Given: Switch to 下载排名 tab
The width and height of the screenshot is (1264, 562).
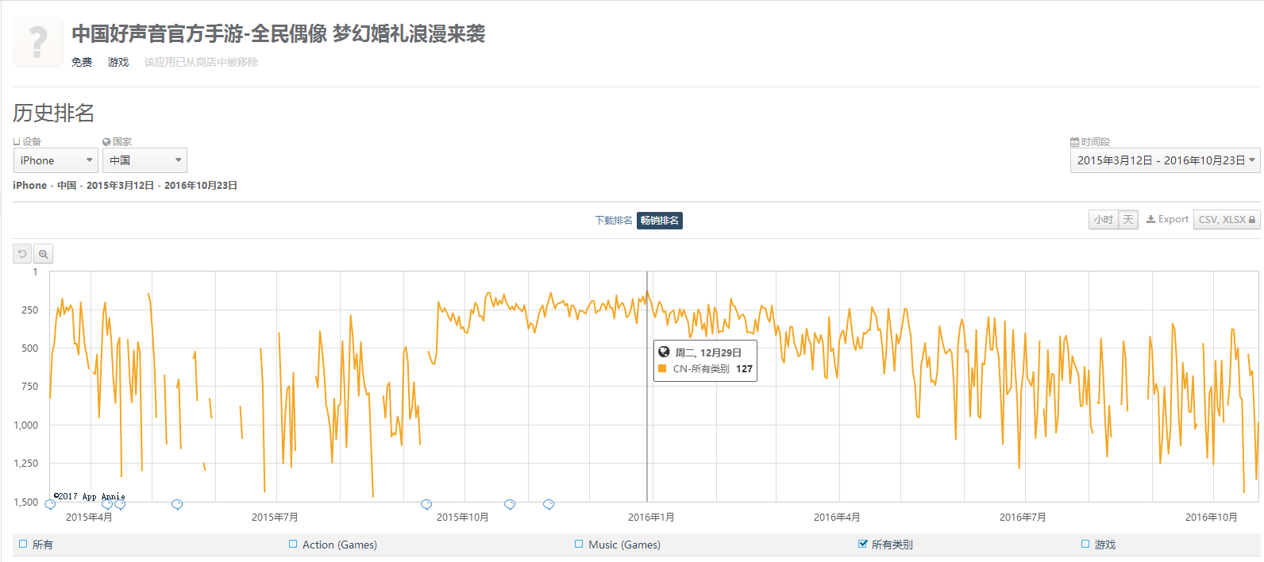Looking at the screenshot, I should [x=614, y=221].
